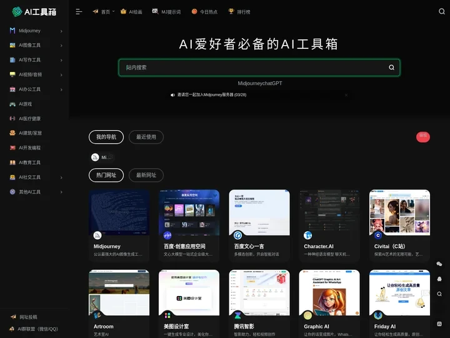This screenshot has width=450, height=338.
Task: Expand the AI办公工具 chevron
Action: click(x=61, y=90)
